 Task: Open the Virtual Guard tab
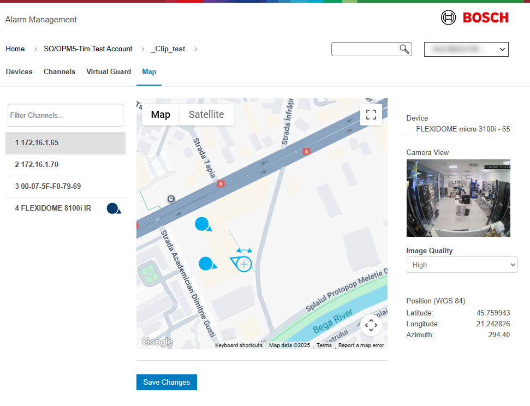point(109,71)
